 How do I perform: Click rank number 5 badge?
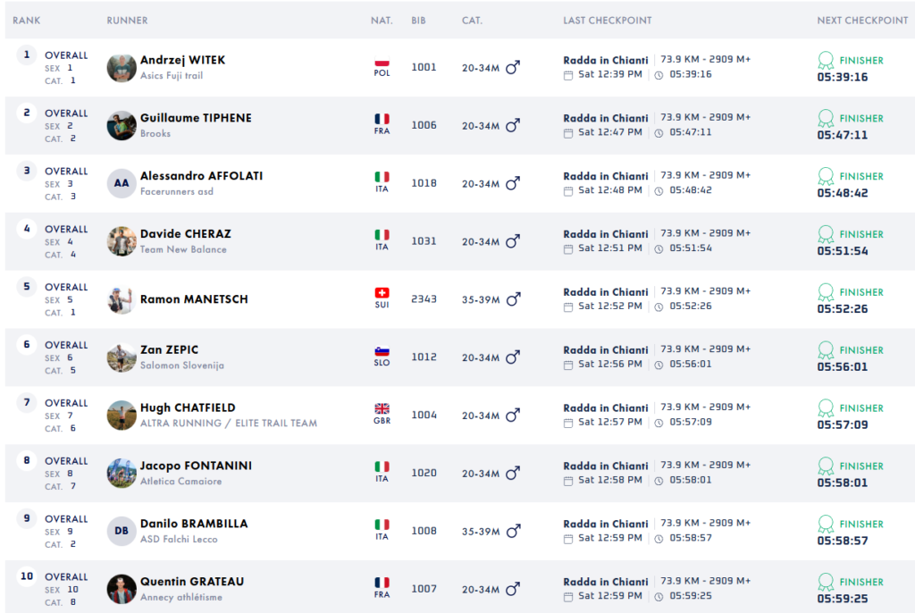coord(27,287)
